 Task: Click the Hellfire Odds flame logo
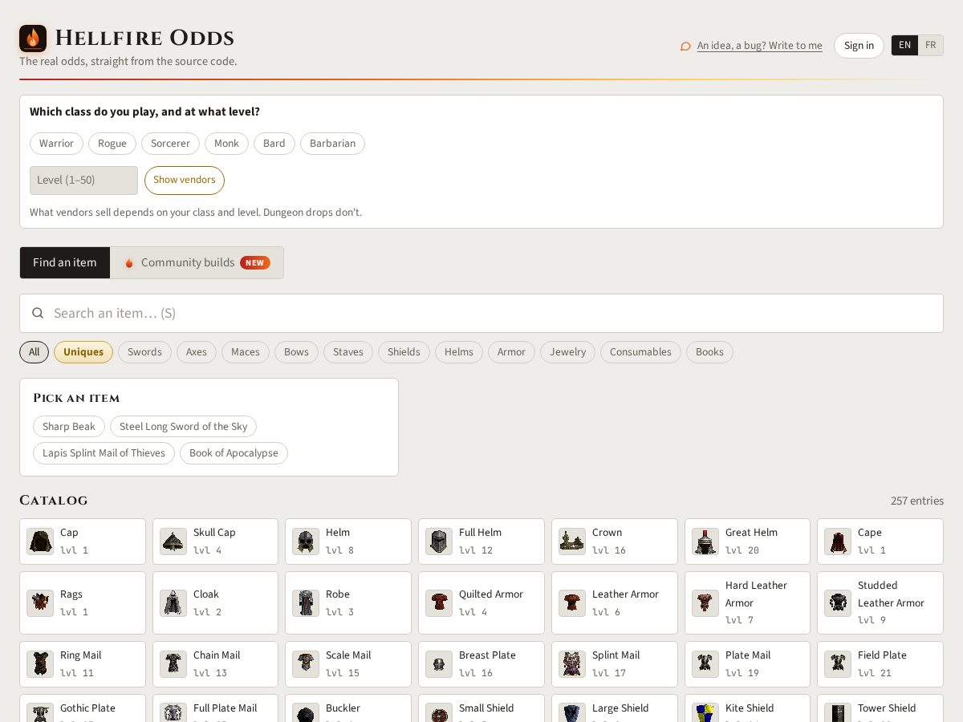[33, 39]
